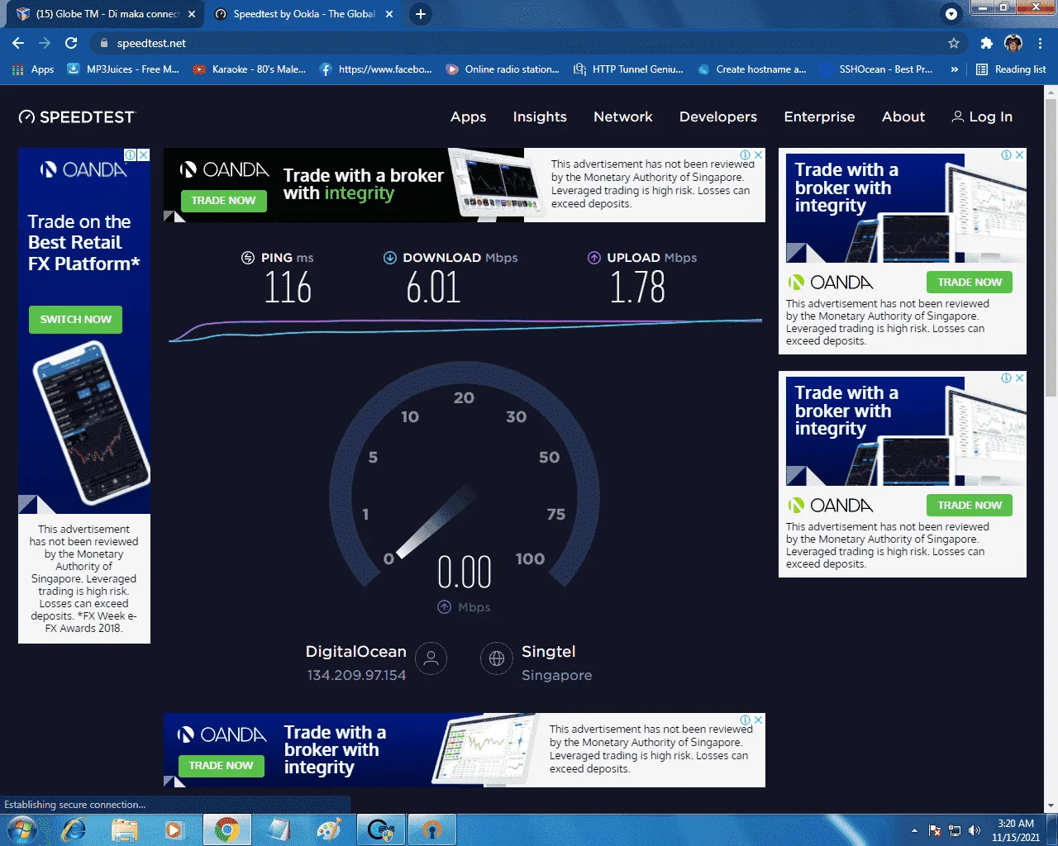
Task: Open the Apps bookmarks shortcut
Action: (x=33, y=69)
